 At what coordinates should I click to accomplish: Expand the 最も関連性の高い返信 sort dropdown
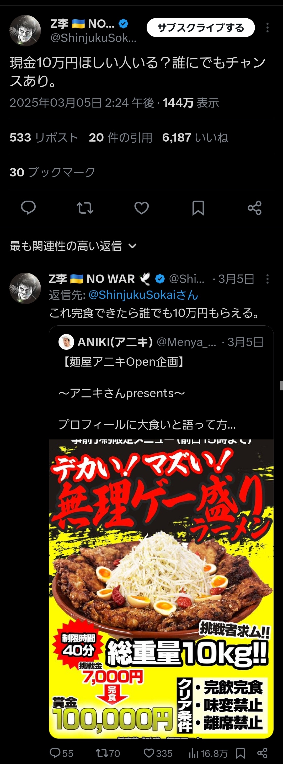click(x=73, y=246)
